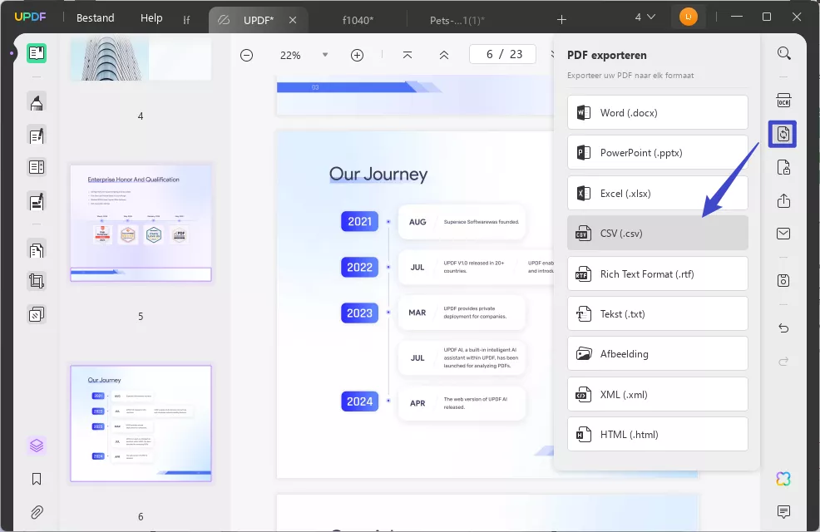820x532 pixels.
Task: Select the highlighter Comment tool
Action: pos(37,102)
